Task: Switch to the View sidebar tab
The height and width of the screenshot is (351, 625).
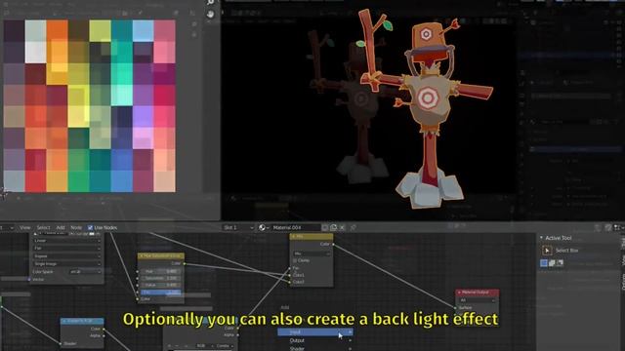Action: click(622, 260)
